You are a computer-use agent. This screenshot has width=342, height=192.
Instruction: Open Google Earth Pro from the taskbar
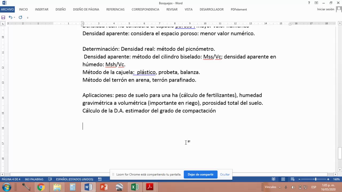click(x=119, y=187)
